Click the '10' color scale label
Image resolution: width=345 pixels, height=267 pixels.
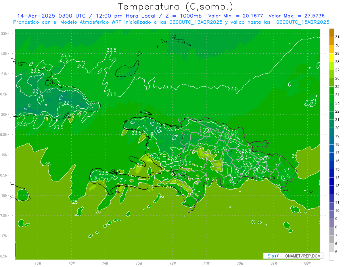338,211
